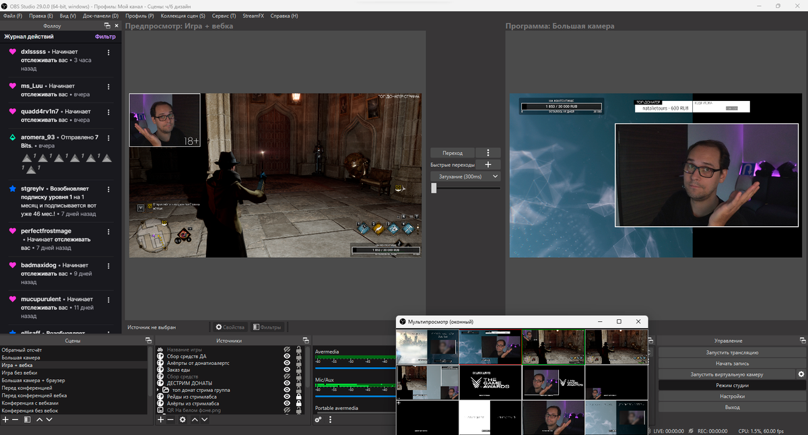Click Свойства button under preview
Viewport: 808px width, 435px height.
pyautogui.click(x=230, y=327)
